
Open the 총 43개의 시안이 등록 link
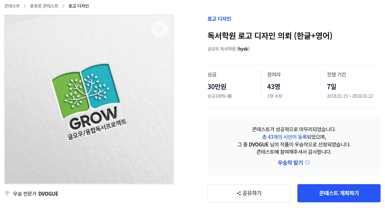click(284, 137)
